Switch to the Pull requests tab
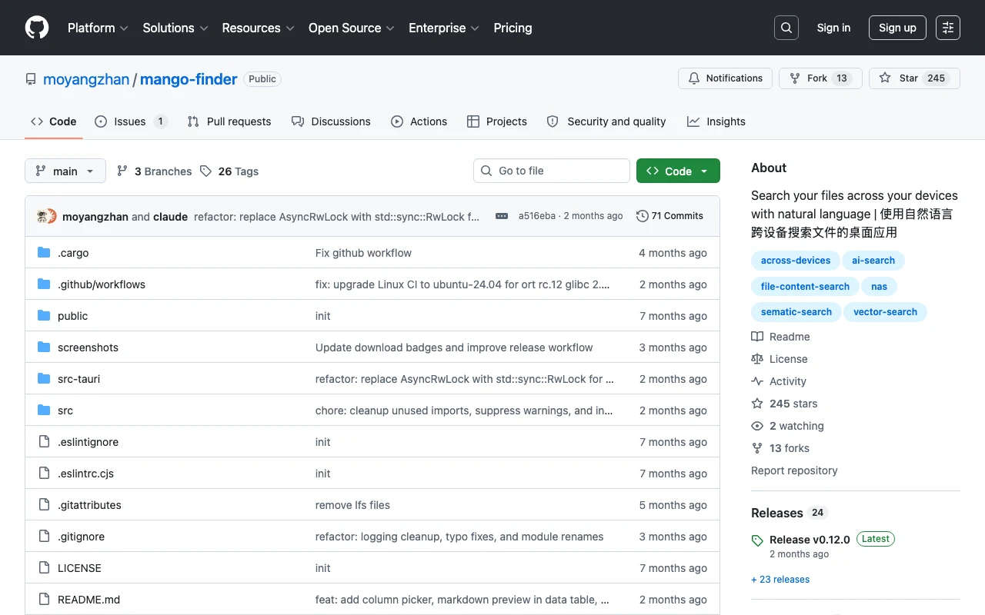 229,121
